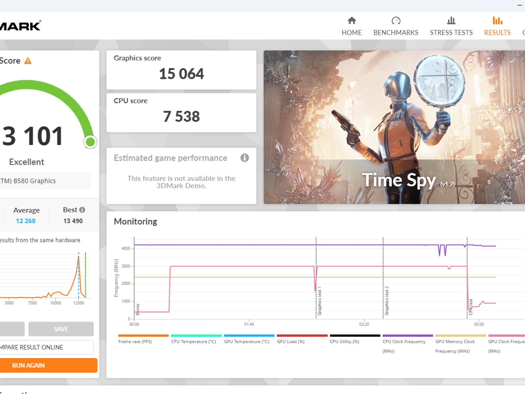This screenshot has width=525, height=394.
Task: Click the Graphics score 15 064 value
Action: pyautogui.click(x=181, y=74)
